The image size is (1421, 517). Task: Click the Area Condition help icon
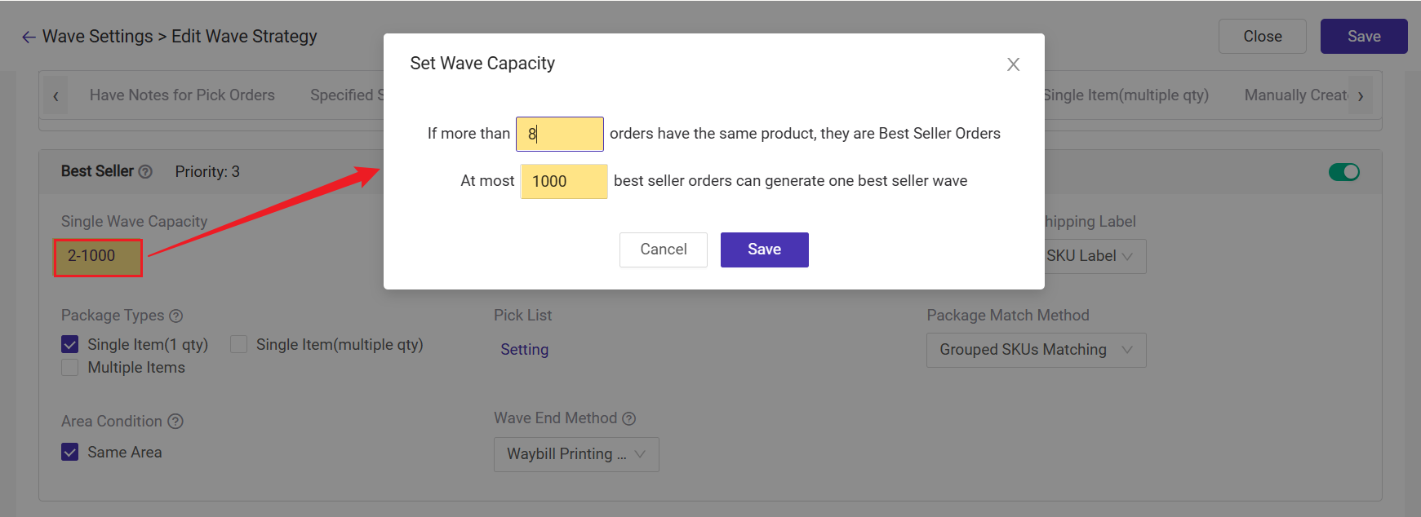click(x=175, y=422)
